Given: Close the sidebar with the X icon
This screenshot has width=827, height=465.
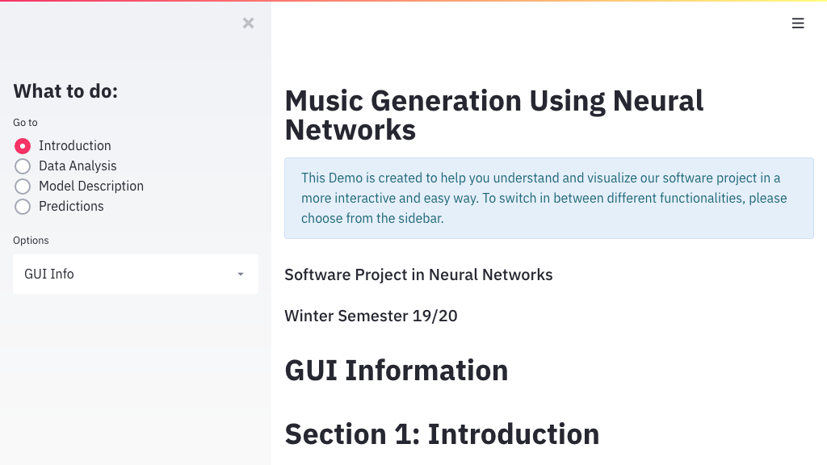Looking at the screenshot, I should (248, 23).
